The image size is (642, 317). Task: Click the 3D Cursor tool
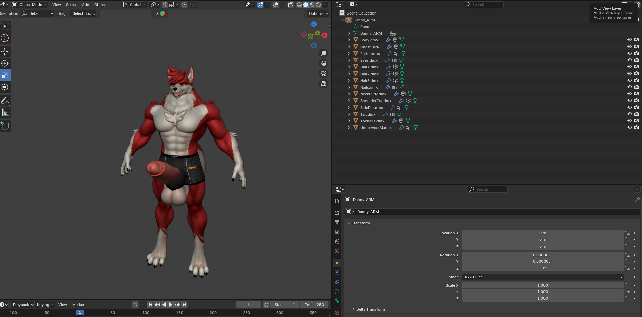[5, 38]
